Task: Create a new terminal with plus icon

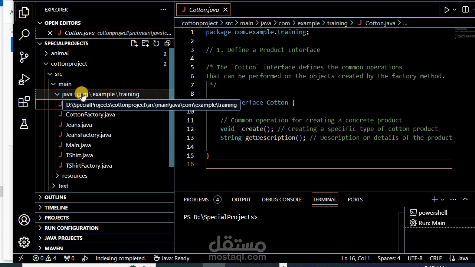Action: pos(435,200)
